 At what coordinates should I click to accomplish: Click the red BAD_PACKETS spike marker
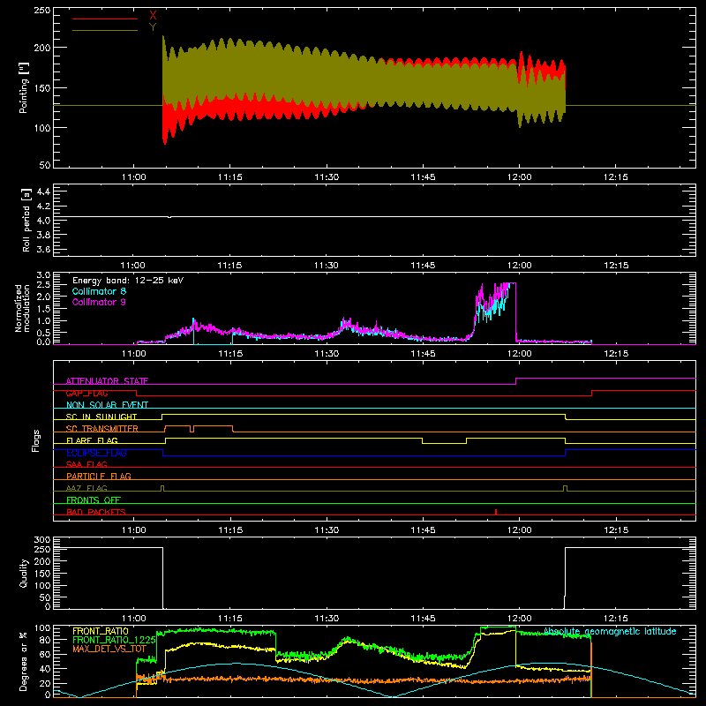click(496, 512)
